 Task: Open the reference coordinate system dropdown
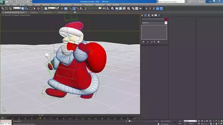[51, 8]
